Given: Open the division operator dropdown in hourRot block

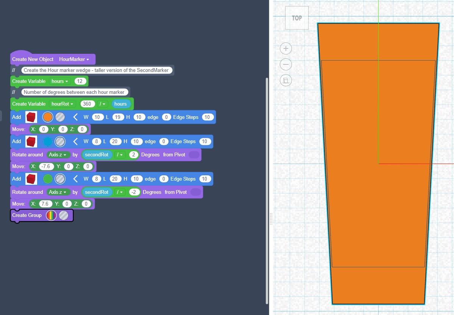Looking at the screenshot, I should (x=102, y=104).
